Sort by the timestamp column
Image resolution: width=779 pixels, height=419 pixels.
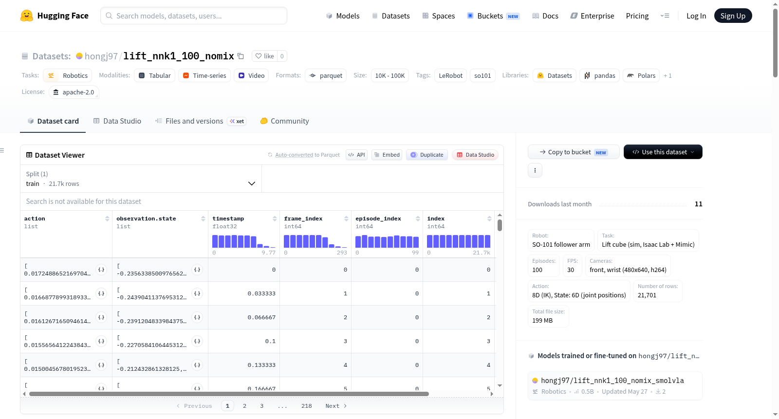[275, 219]
